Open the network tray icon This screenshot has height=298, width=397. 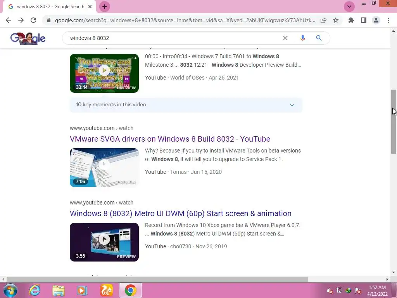point(339,290)
